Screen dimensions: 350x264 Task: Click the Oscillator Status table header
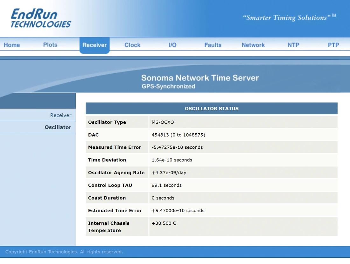[212, 109]
